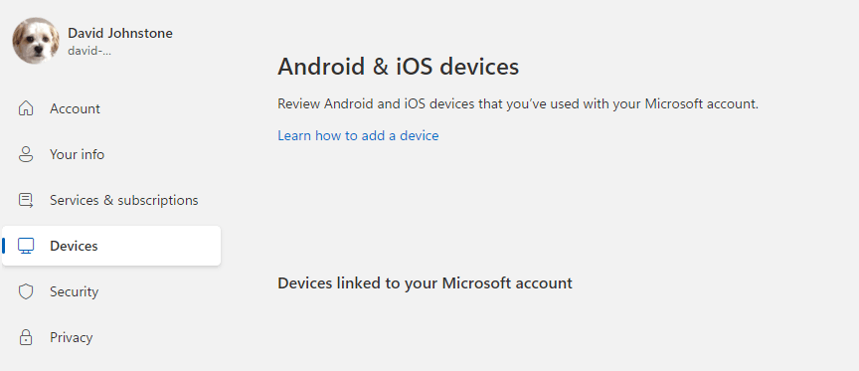The height and width of the screenshot is (371, 859).
Task: Select the Devices menu item label
Action: [74, 246]
